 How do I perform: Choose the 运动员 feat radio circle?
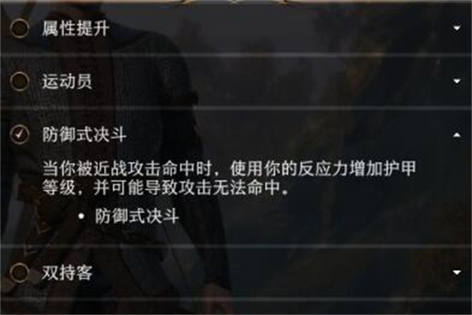[19, 81]
